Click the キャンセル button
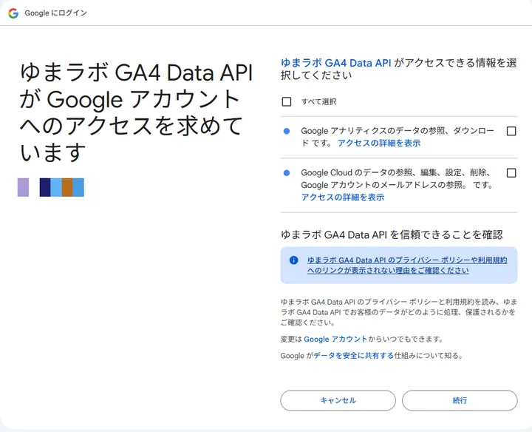 coord(338,400)
